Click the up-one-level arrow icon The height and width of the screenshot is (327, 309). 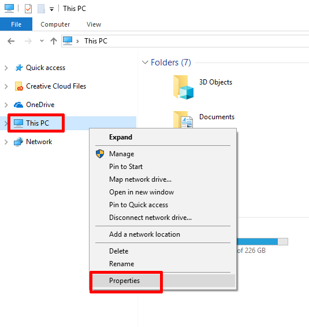tap(54, 41)
